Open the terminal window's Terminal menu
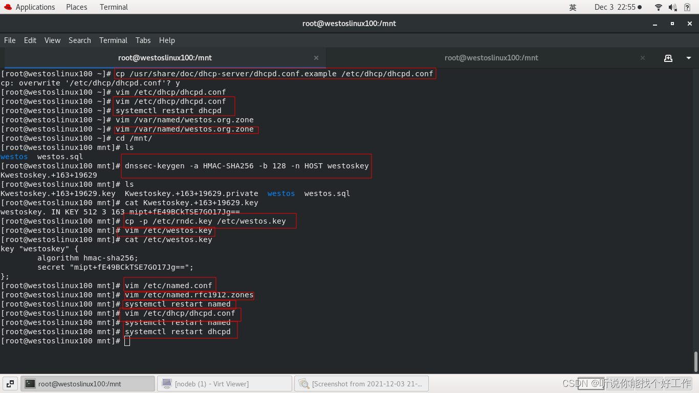Viewport: 699px width, 393px height. 113,40
